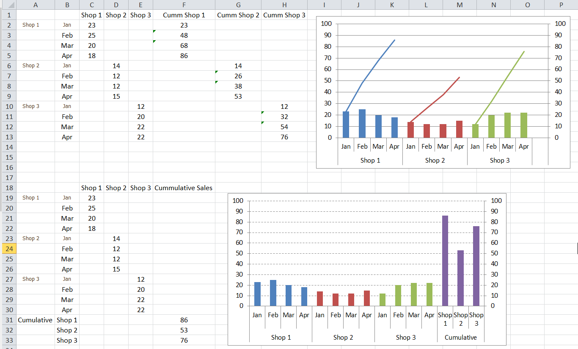The width and height of the screenshot is (578, 349).
Task: Click 'Shop 2' axis group label in top chart
Action: click(x=435, y=161)
